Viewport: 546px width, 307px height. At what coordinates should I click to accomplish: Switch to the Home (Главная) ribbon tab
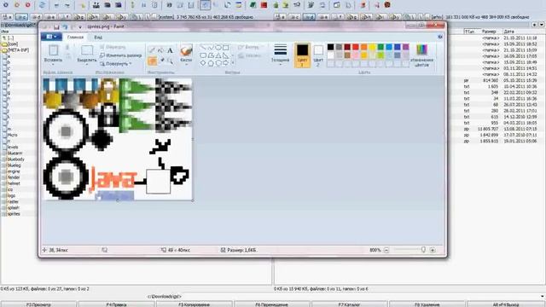click(75, 37)
